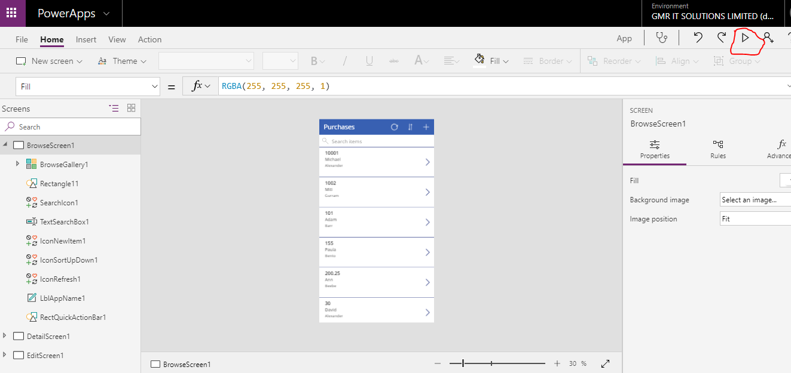Open Align dropdown
Screen dimensions: 791x373
point(678,61)
